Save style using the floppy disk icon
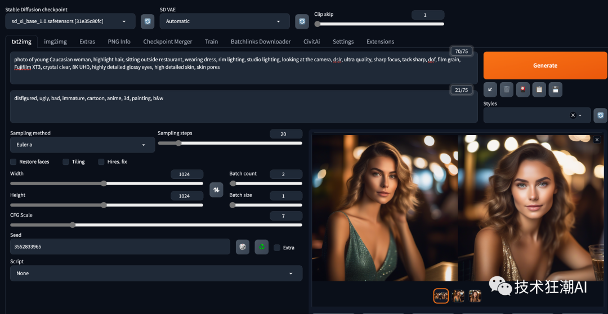608x314 pixels. tap(555, 89)
